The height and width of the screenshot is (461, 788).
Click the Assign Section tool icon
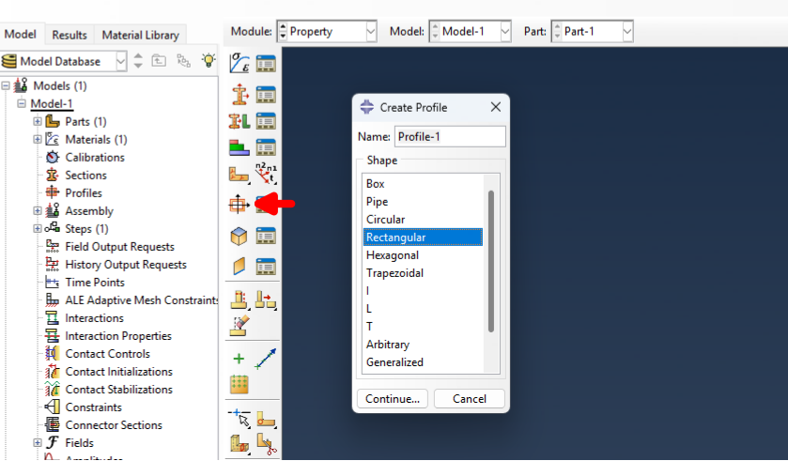239,121
